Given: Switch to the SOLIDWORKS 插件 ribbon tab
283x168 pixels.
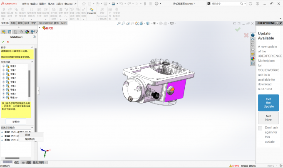Looking at the screenshot, I should pyautogui.click(x=49, y=23).
